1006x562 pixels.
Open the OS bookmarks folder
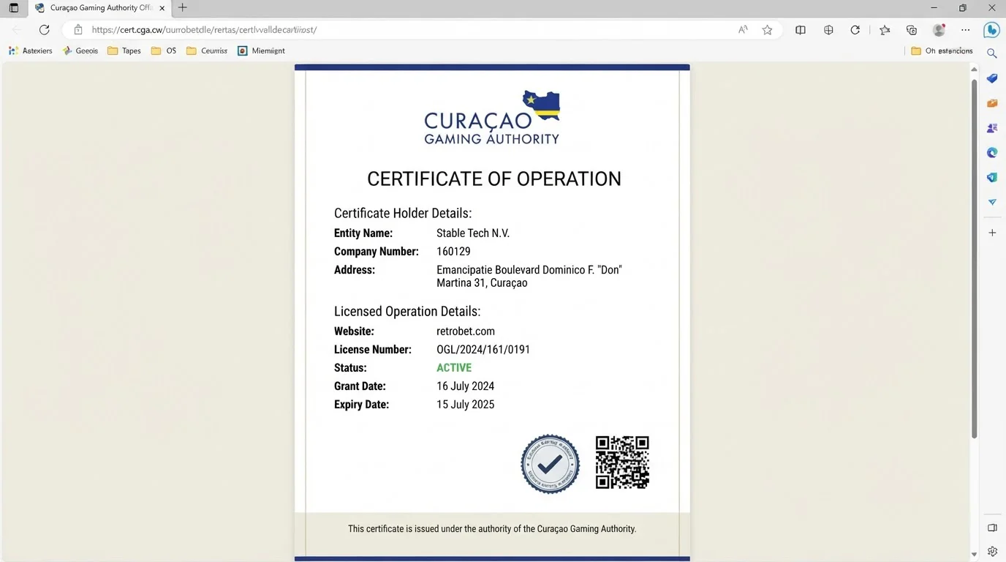pyautogui.click(x=164, y=50)
